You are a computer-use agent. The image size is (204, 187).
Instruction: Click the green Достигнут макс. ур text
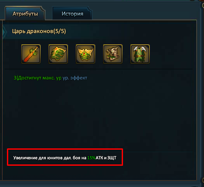pos(39,78)
